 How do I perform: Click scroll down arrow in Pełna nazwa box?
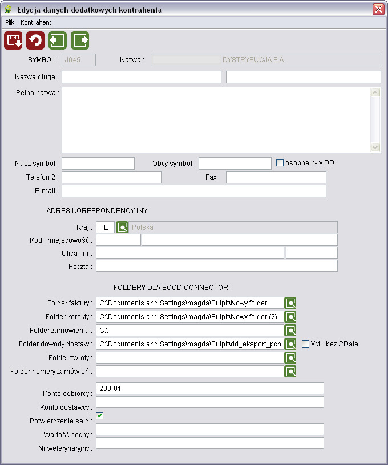(x=375, y=147)
